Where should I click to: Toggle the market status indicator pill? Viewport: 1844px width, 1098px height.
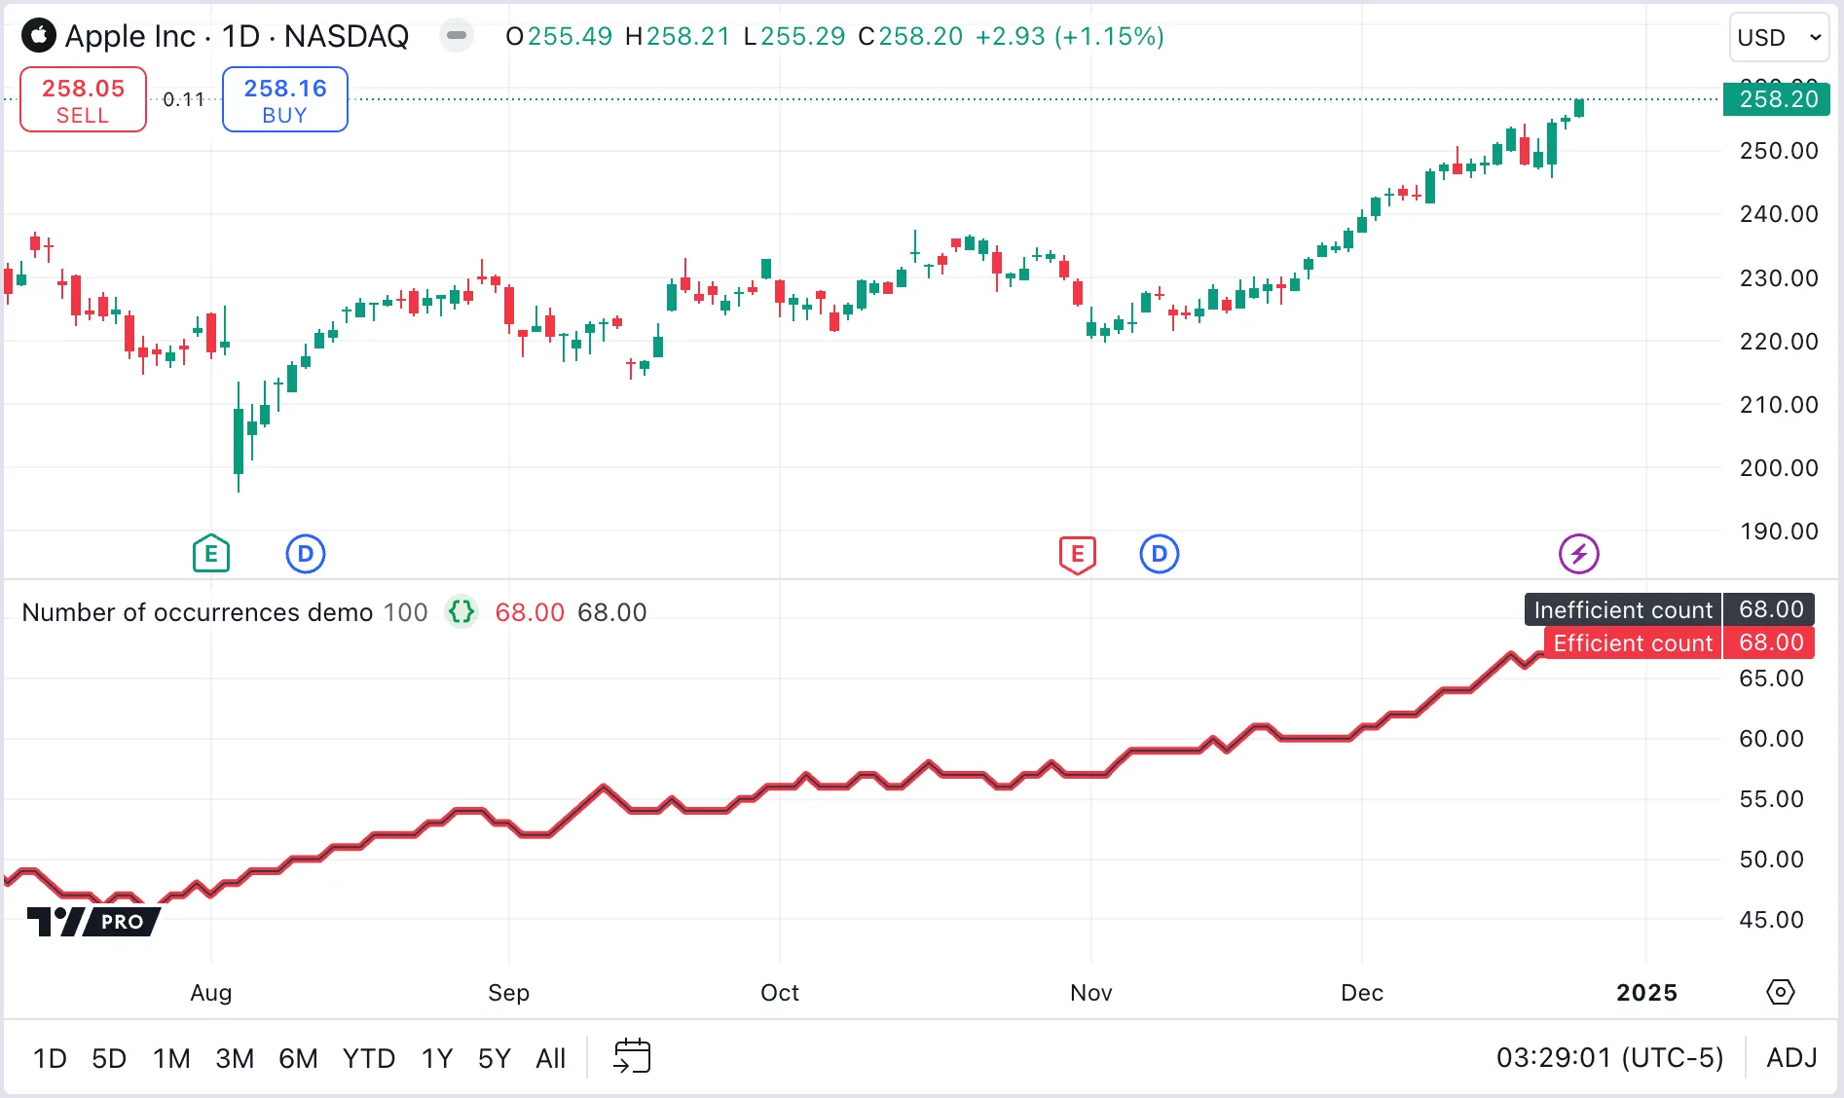pyautogui.click(x=456, y=36)
